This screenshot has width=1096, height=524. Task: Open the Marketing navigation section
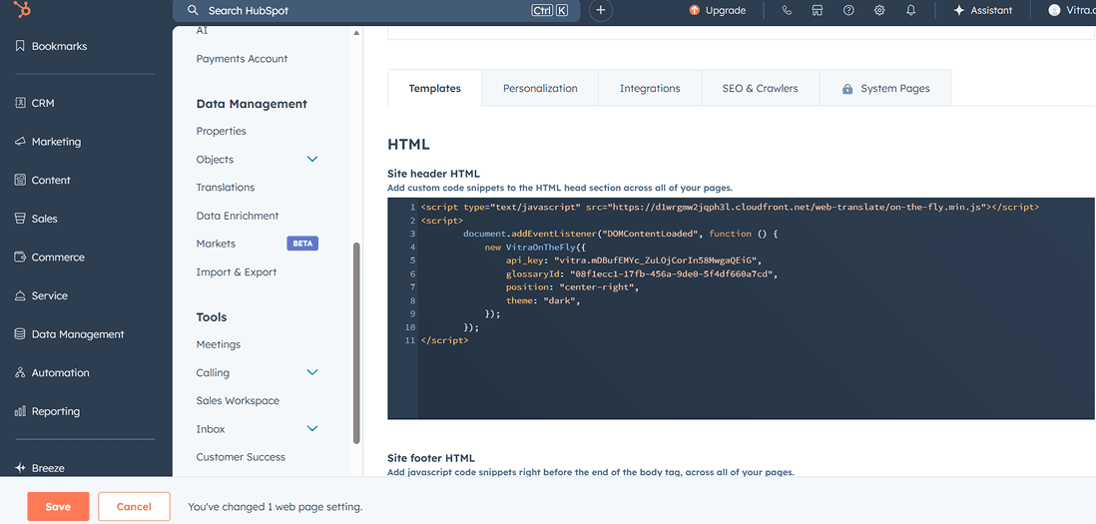tap(48, 141)
